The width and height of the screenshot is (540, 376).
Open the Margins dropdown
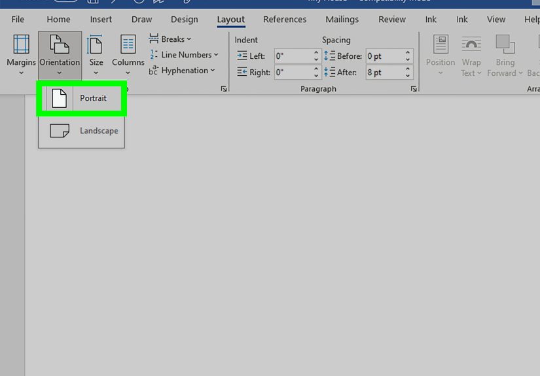click(21, 55)
